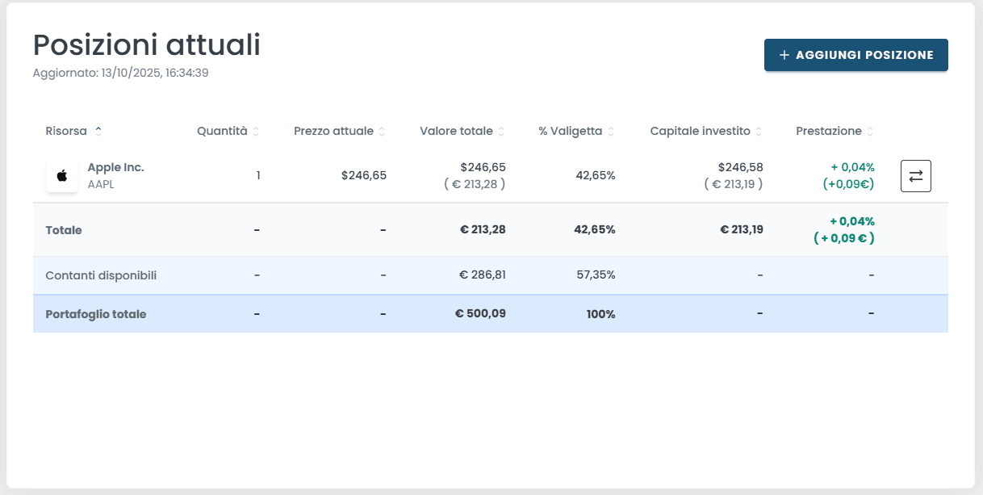Click the Prezzo attuale sort arrows icon
The width and height of the screenshot is (983, 495).
(382, 132)
